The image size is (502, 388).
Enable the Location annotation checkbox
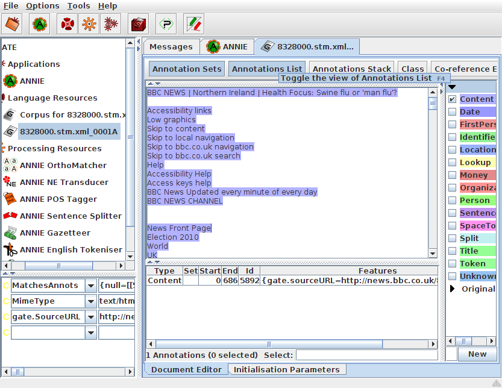452,150
